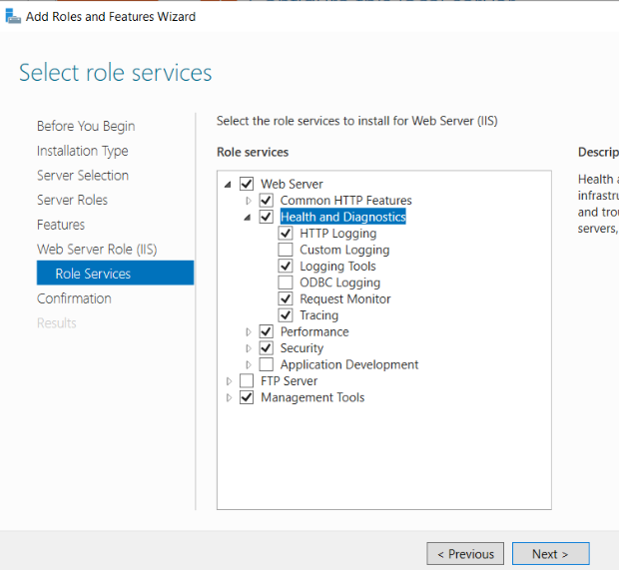Uncheck the Health and Diagnostics checkbox
The width and height of the screenshot is (619, 570).
click(267, 217)
